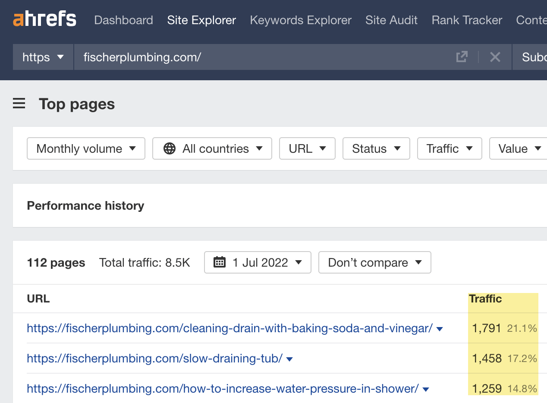Switch to Keywords Explorer

(301, 20)
